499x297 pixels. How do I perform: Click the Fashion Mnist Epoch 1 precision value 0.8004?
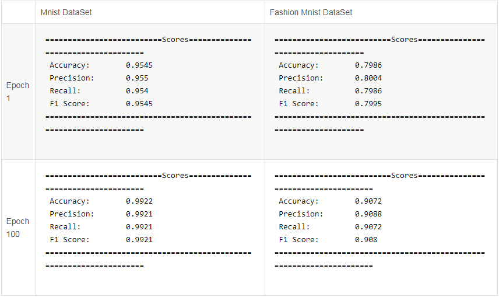point(368,78)
